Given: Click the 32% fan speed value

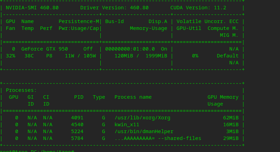Looking at the screenshot, I should (10, 56).
